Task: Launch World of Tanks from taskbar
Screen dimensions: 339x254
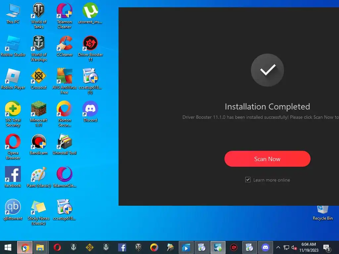Action: [138, 247]
